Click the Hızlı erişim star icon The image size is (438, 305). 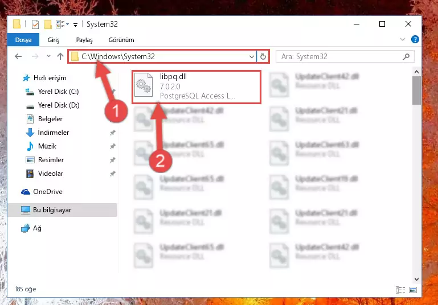point(26,78)
